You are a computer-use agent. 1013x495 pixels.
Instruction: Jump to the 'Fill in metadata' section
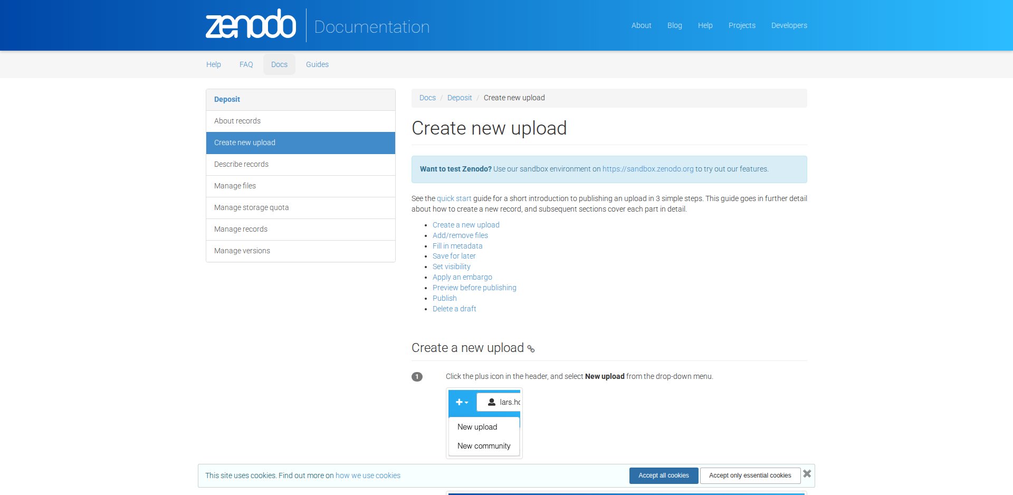pyautogui.click(x=457, y=246)
